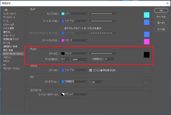
Task: Click the 次へ(N) button
Action: [x=161, y=29]
